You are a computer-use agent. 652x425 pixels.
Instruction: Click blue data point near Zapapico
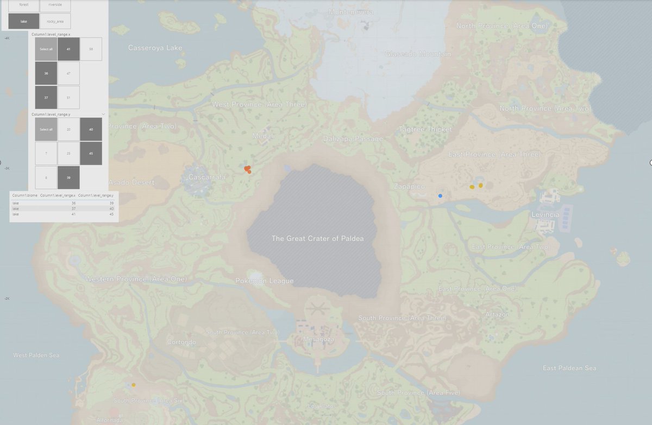coord(440,195)
